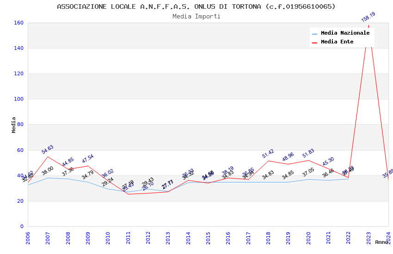This screenshot has width=393, height=254.
Task: Click the 2020 x-axis year label
Action: click(x=308, y=238)
